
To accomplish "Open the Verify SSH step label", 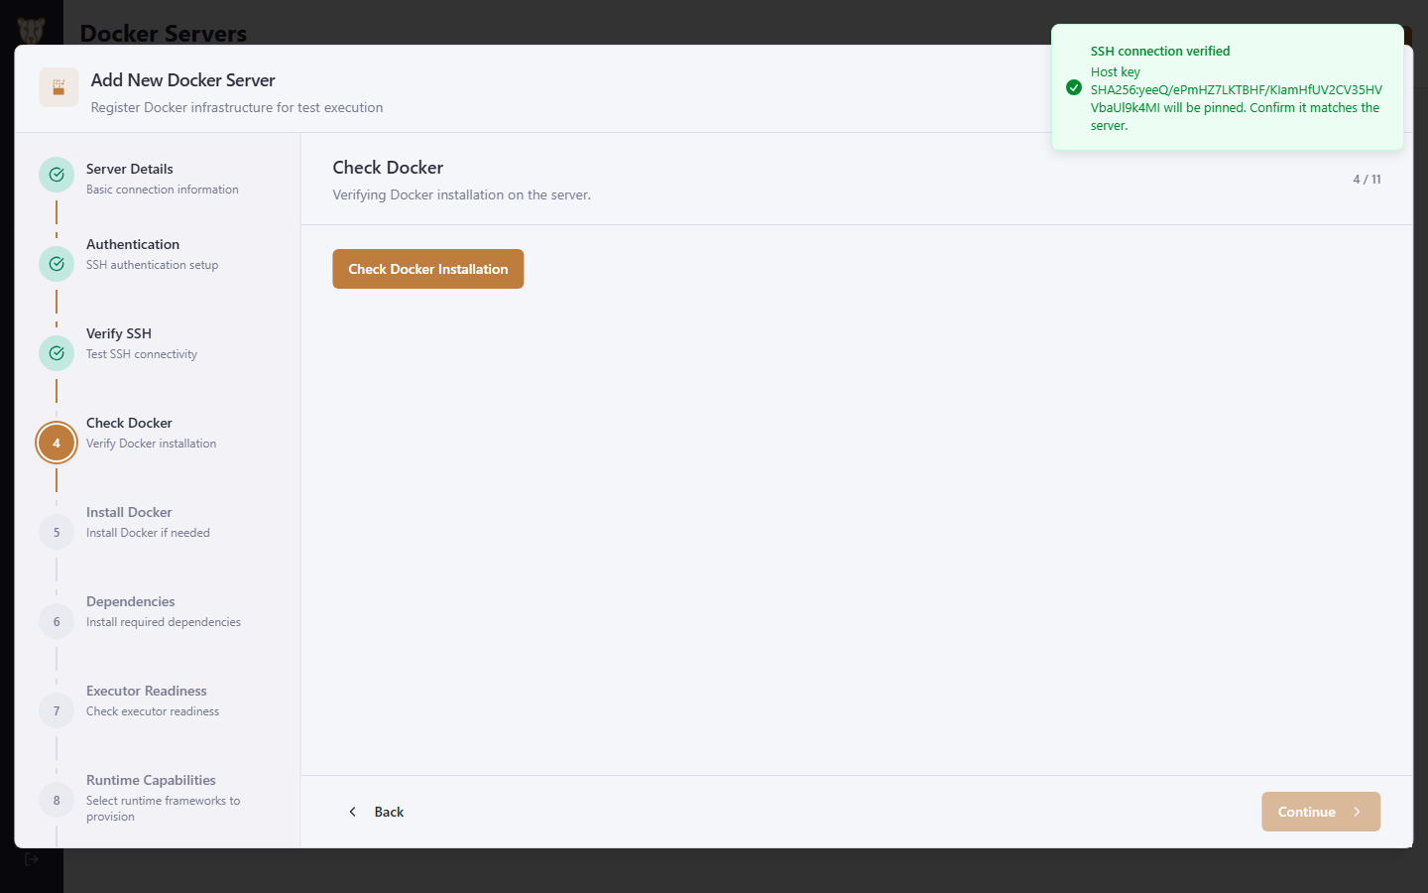I will click(119, 333).
